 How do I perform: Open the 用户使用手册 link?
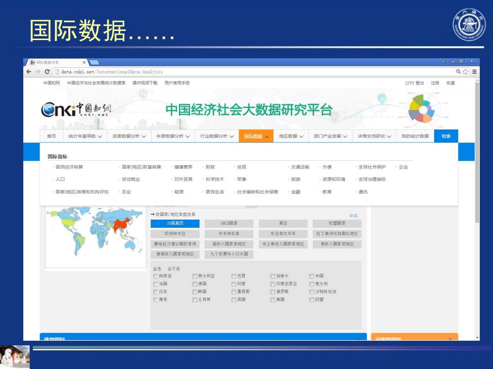tap(177, 83)
